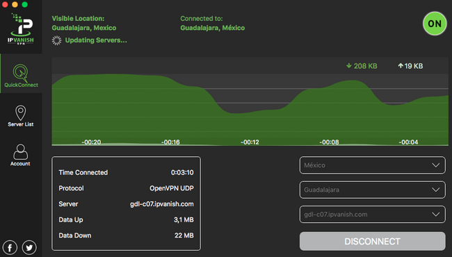Click the Updating Servers spinner icon

point(56,40)
